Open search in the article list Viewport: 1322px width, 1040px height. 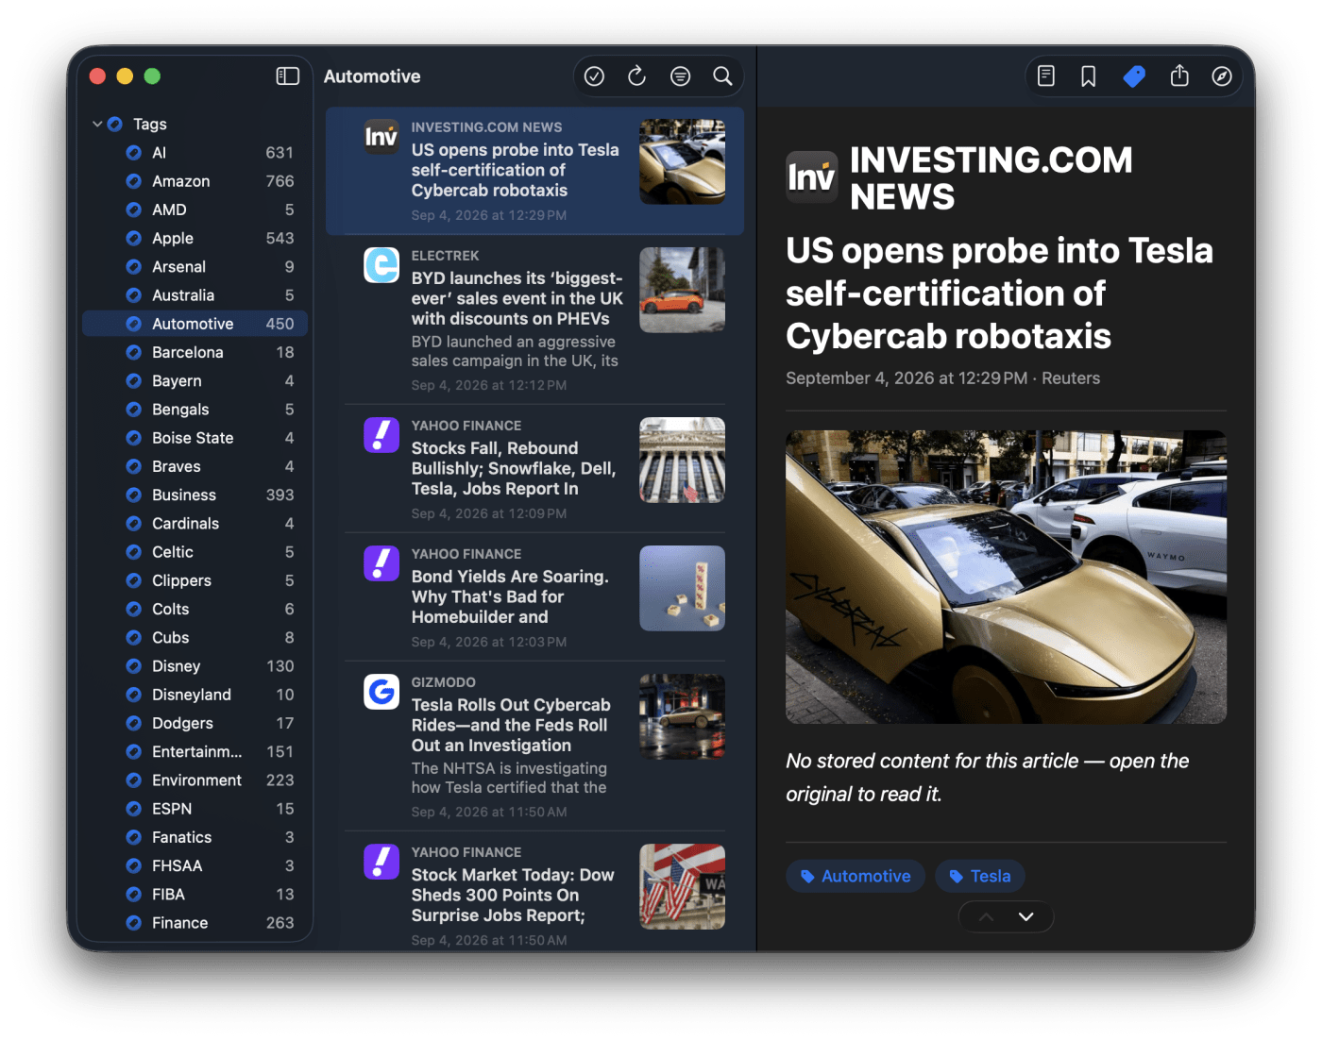[722, 76]
